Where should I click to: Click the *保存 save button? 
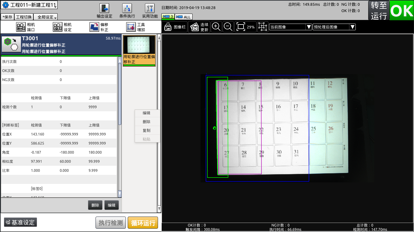click(x=7, y=17)
